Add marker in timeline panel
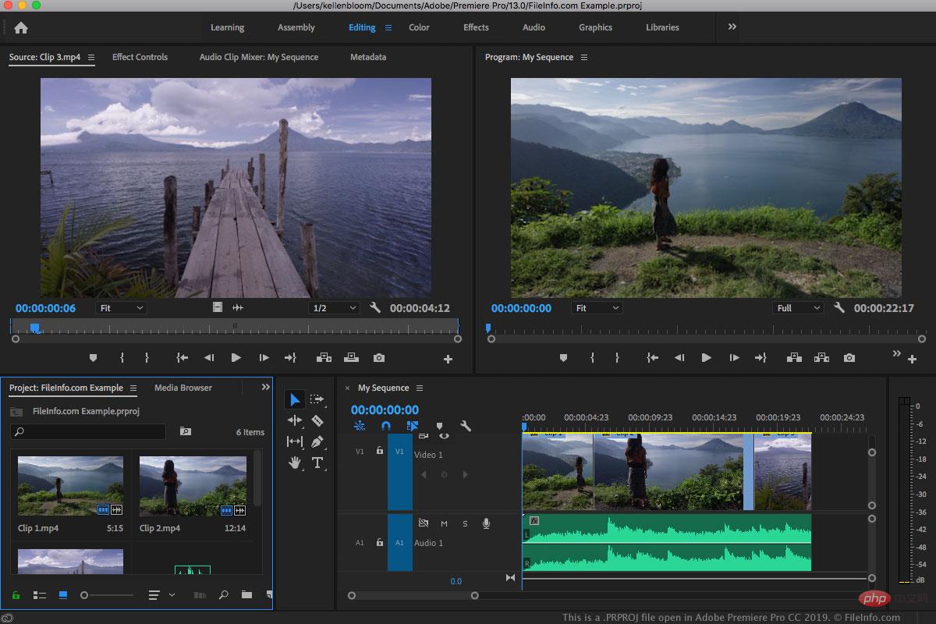The height and width of the screenshot is (624, 936). click(x=439, y=426)
